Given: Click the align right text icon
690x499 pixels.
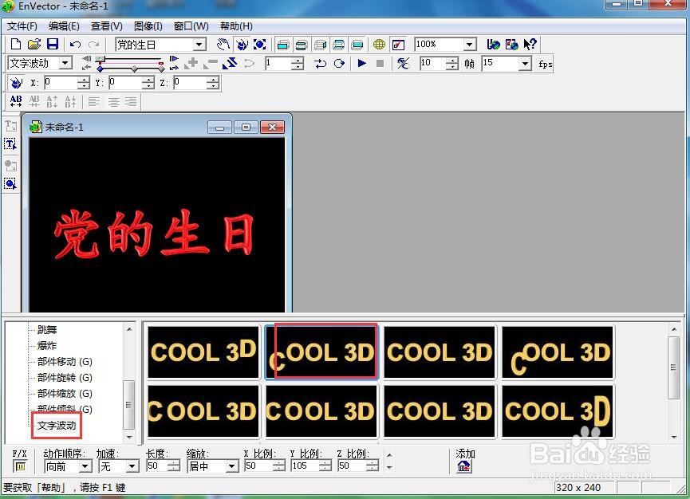Looking at the screenshot, I should coord(131,102).
